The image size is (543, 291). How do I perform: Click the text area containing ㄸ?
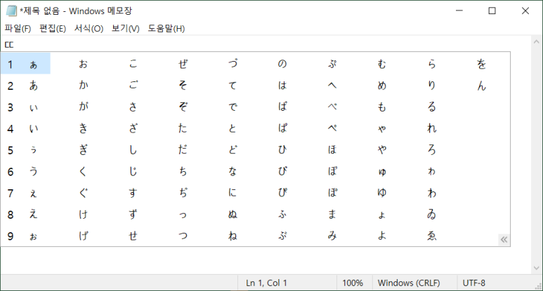(x=266, y=44)
